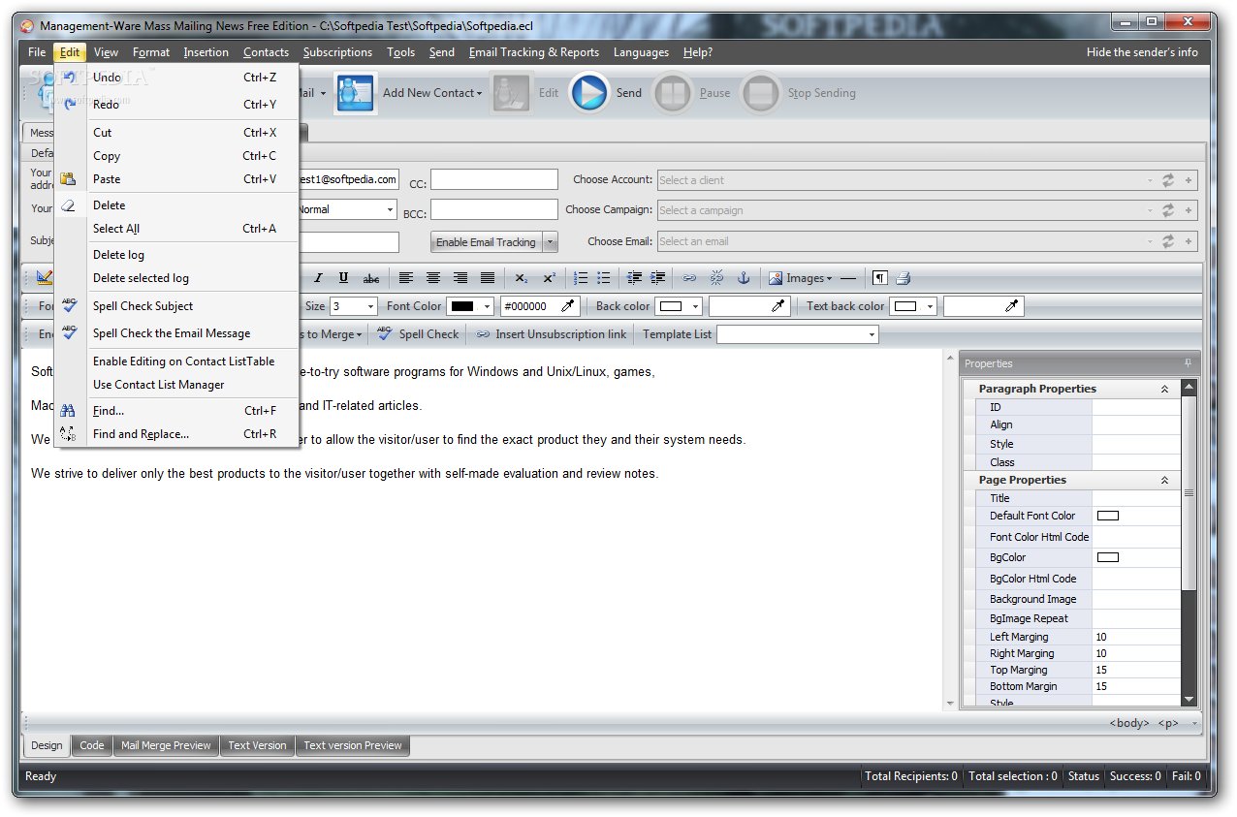
Task: Click the insert hyperlink chain icon
Action: click(689, 278)
